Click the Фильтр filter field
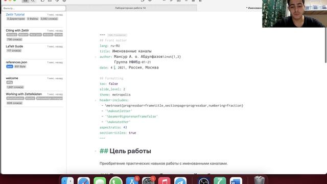Viewport: 327px width, 184px height. tap(34, 8)
